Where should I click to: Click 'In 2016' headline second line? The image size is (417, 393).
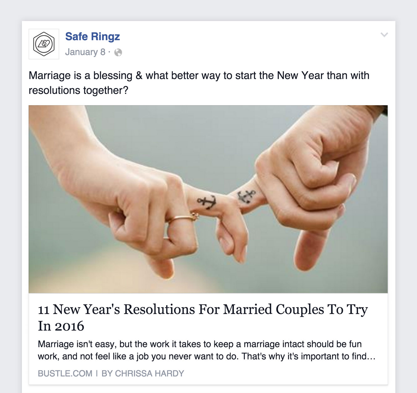(61, 326)
